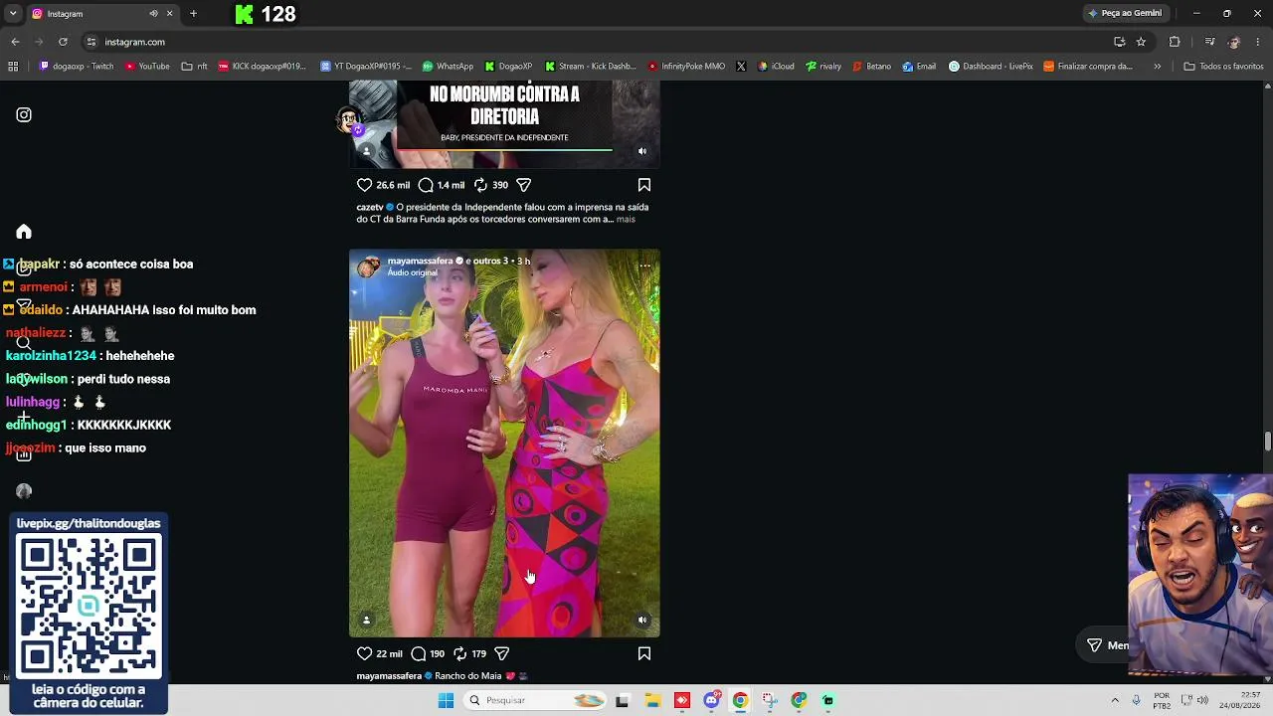Viewport: 1273px width, 716px height.
Task: Open the 'Dashboard - LivePix' bookmark
Action: [991, 67]
